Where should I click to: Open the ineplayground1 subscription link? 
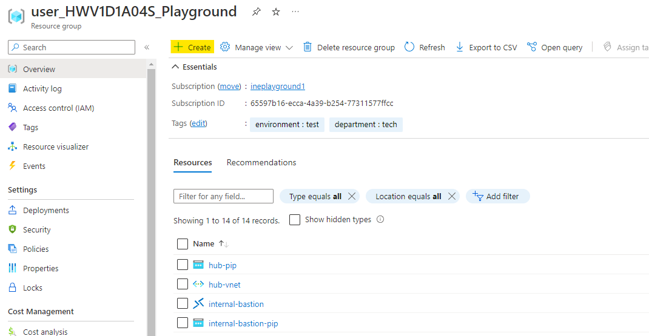[278, 87]
